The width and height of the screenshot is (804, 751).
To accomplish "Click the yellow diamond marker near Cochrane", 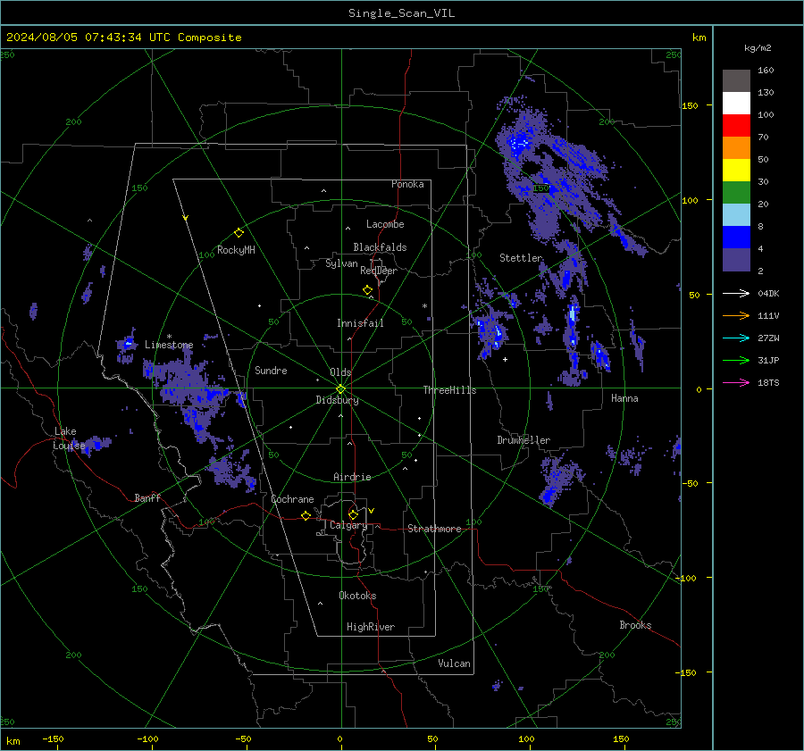I will [x=306, y=516].
